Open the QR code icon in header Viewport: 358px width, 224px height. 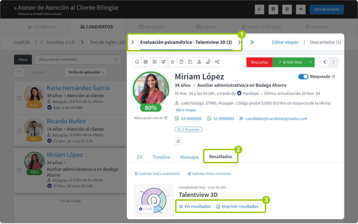point(273,9)
